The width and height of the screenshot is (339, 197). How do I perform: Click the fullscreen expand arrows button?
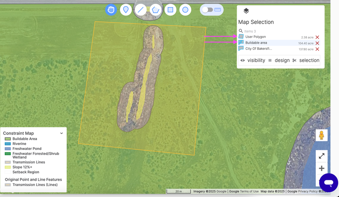(321, 156)
